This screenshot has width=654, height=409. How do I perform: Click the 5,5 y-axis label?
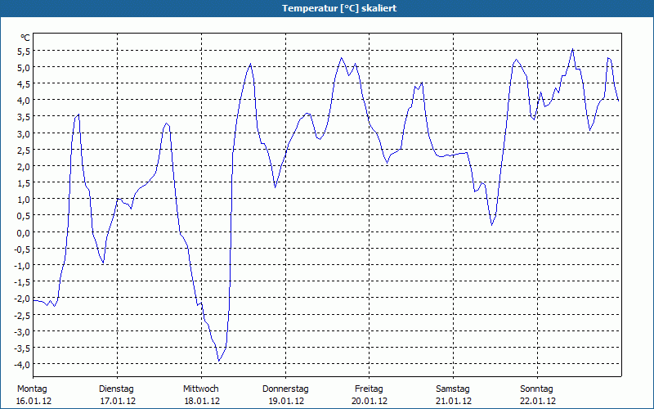coord(24,51)
